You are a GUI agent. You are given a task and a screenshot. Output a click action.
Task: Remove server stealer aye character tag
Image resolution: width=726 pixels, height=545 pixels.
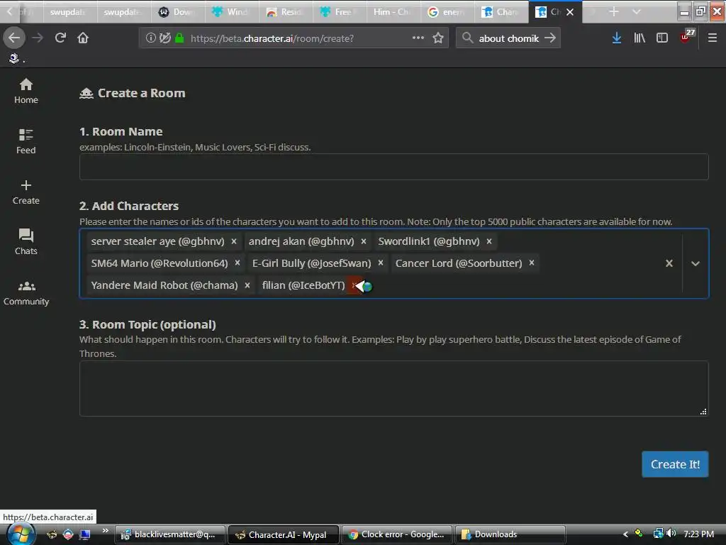pyautogui.click(x=234, y=241)
